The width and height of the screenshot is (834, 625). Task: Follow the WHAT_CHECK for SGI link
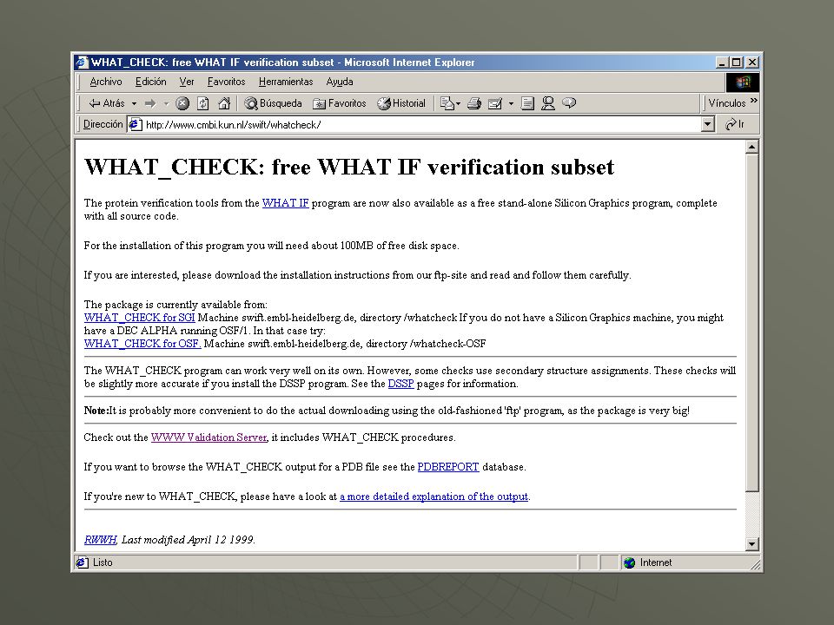point(139,318)
